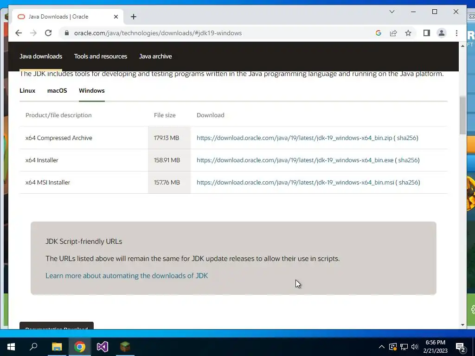The width and height of the screenshot is (475, 356).
Task: Click the security warning tray icon
Action: coord(392,347)
